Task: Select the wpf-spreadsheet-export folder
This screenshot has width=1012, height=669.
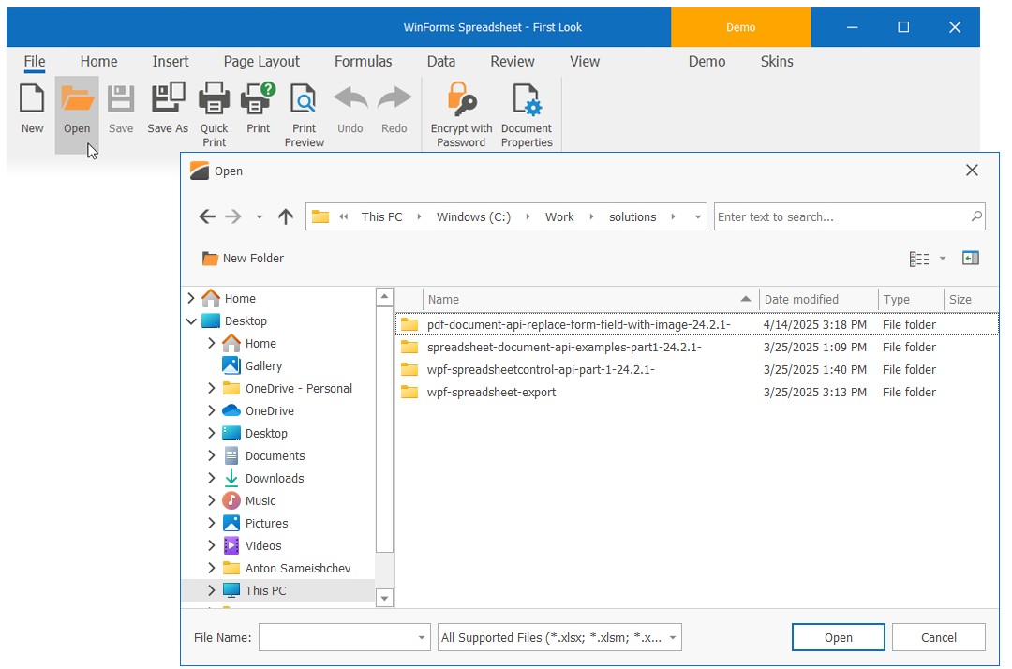Action: [491, 393]
